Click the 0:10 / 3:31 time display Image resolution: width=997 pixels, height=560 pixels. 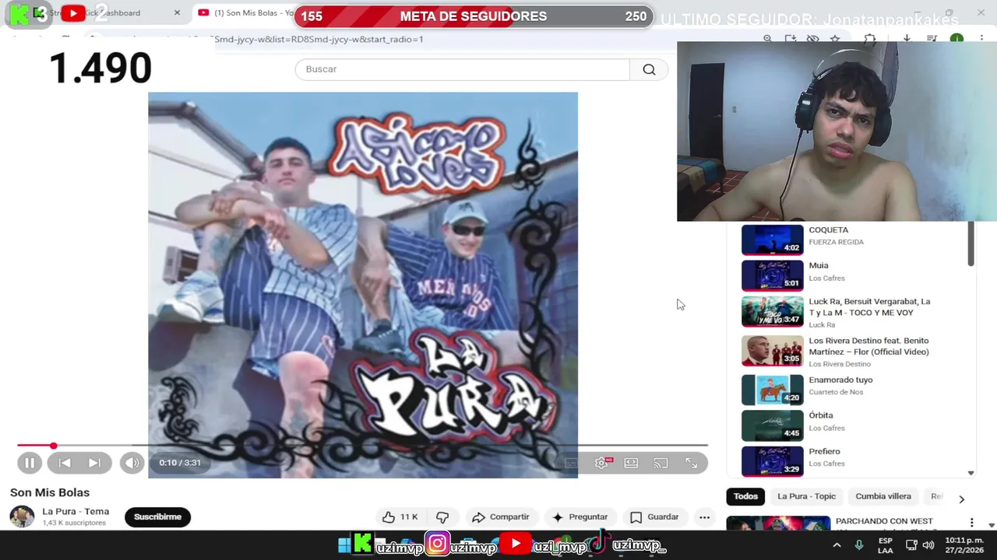pyautogui.click(x=180, y=463)
